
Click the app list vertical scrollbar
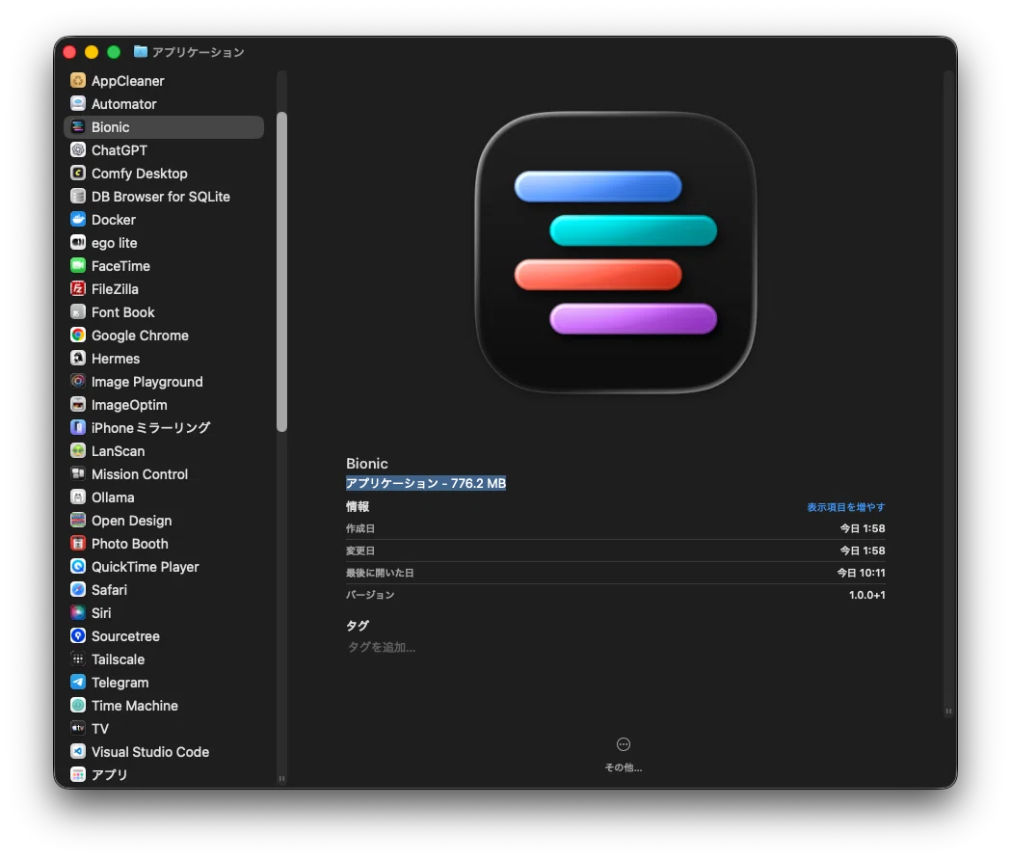[281, 272]
